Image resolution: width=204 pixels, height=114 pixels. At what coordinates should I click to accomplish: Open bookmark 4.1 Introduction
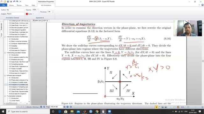tap(14, 39)
